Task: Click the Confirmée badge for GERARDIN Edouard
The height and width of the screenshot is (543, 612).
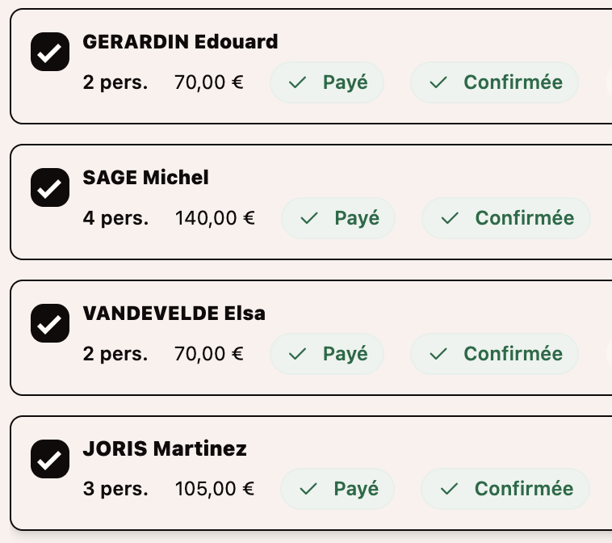Action: 495,82
